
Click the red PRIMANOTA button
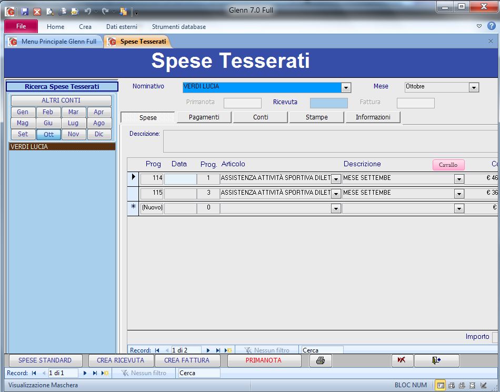(x=264, y=360)
